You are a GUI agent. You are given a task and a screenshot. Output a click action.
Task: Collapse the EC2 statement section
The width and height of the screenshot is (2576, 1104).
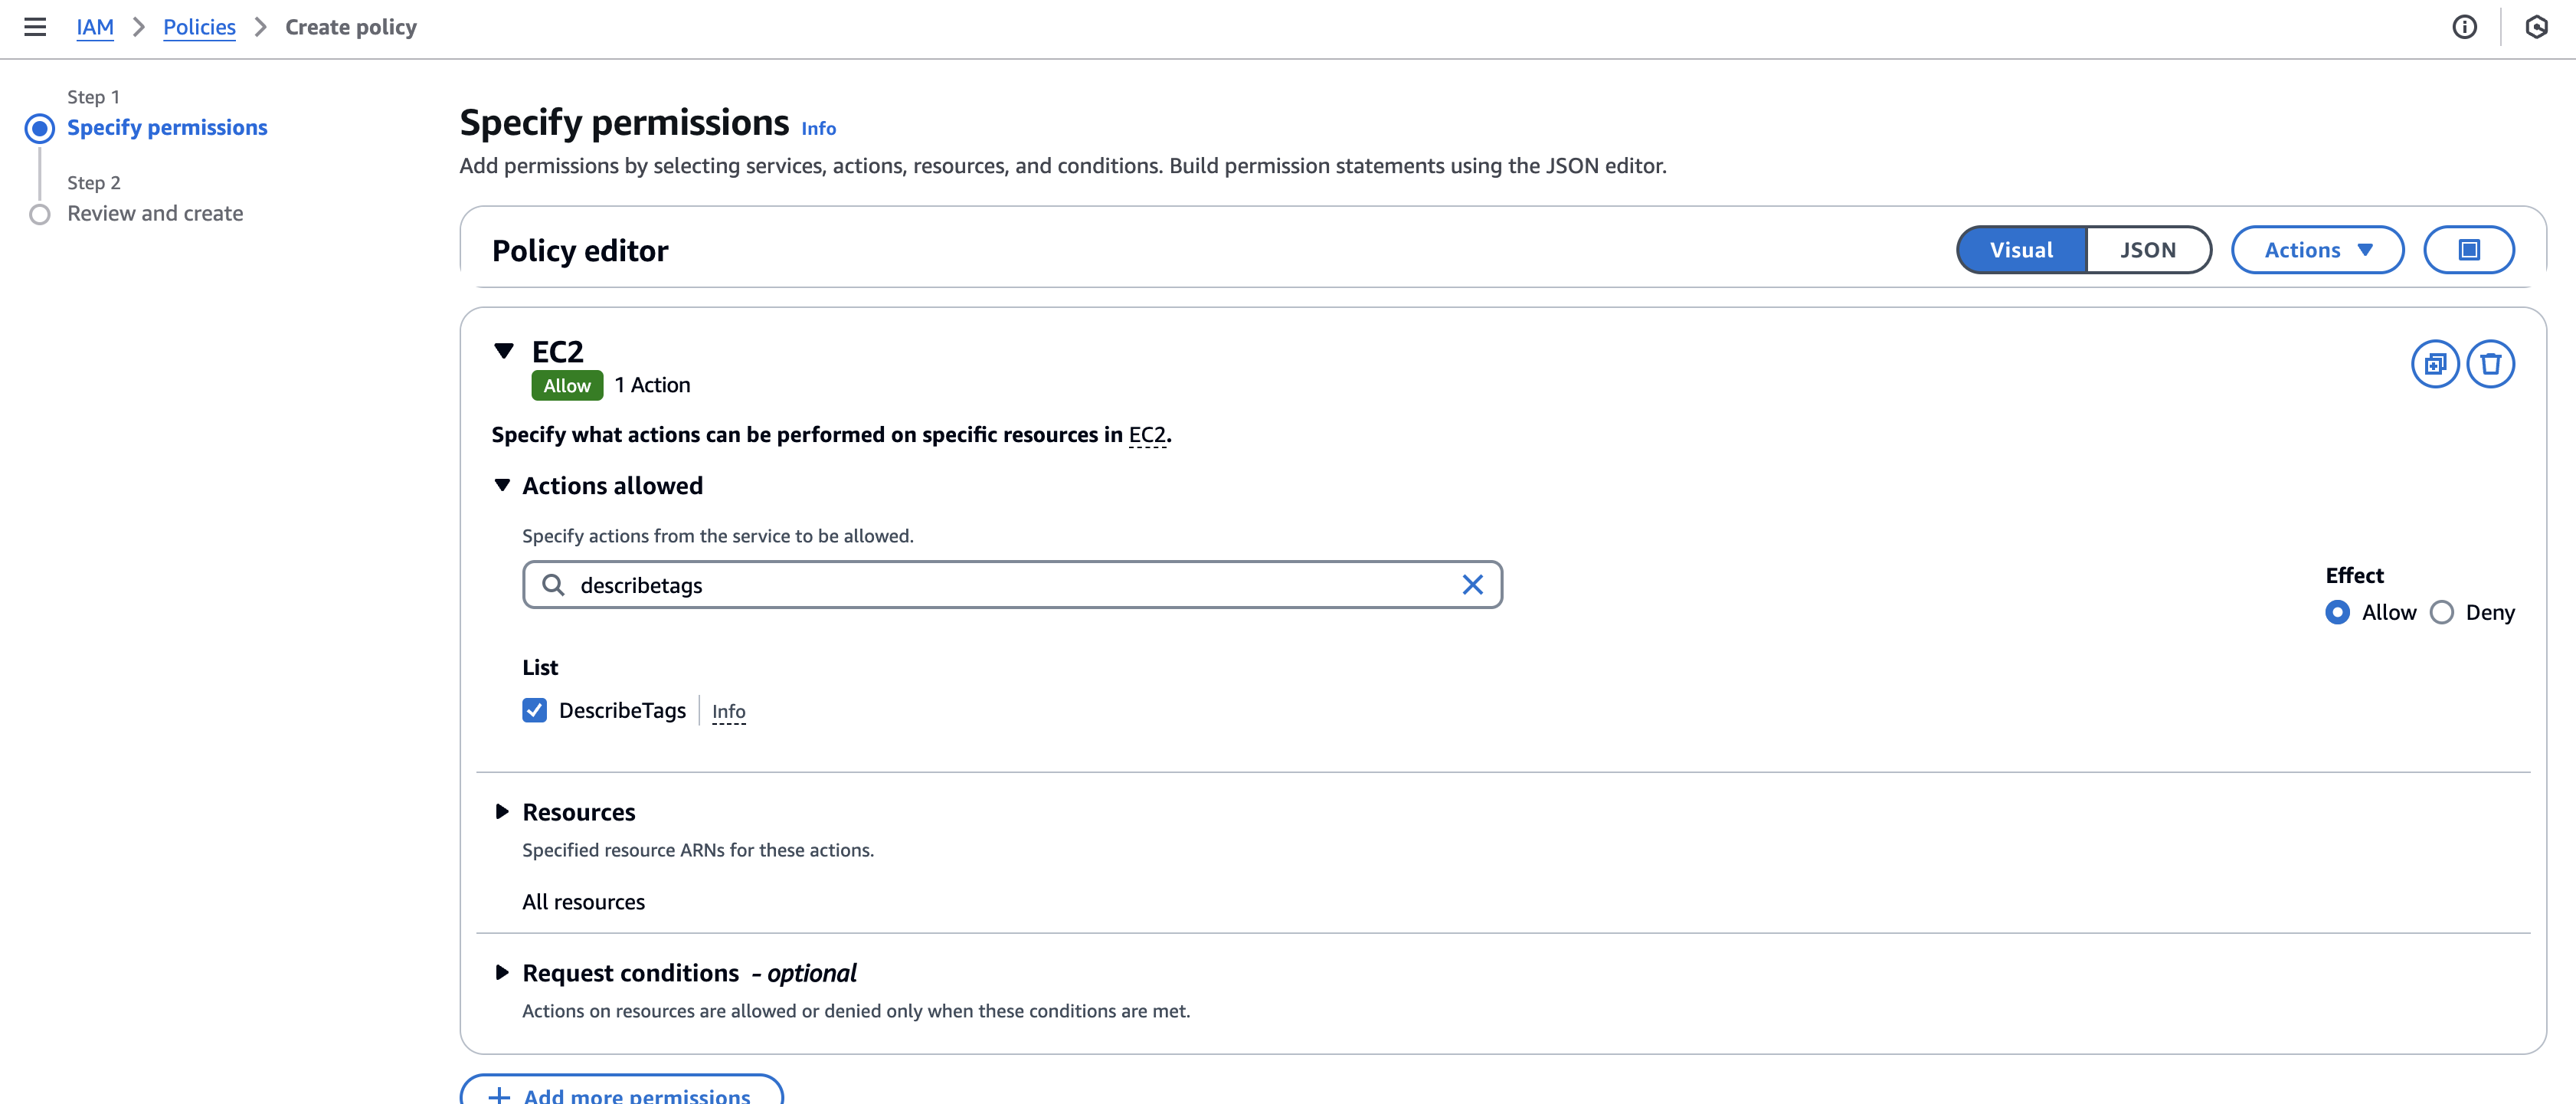(x=504, y=351)
